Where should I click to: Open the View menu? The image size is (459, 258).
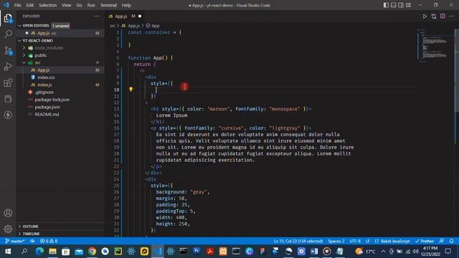click(x=66, y=5)
